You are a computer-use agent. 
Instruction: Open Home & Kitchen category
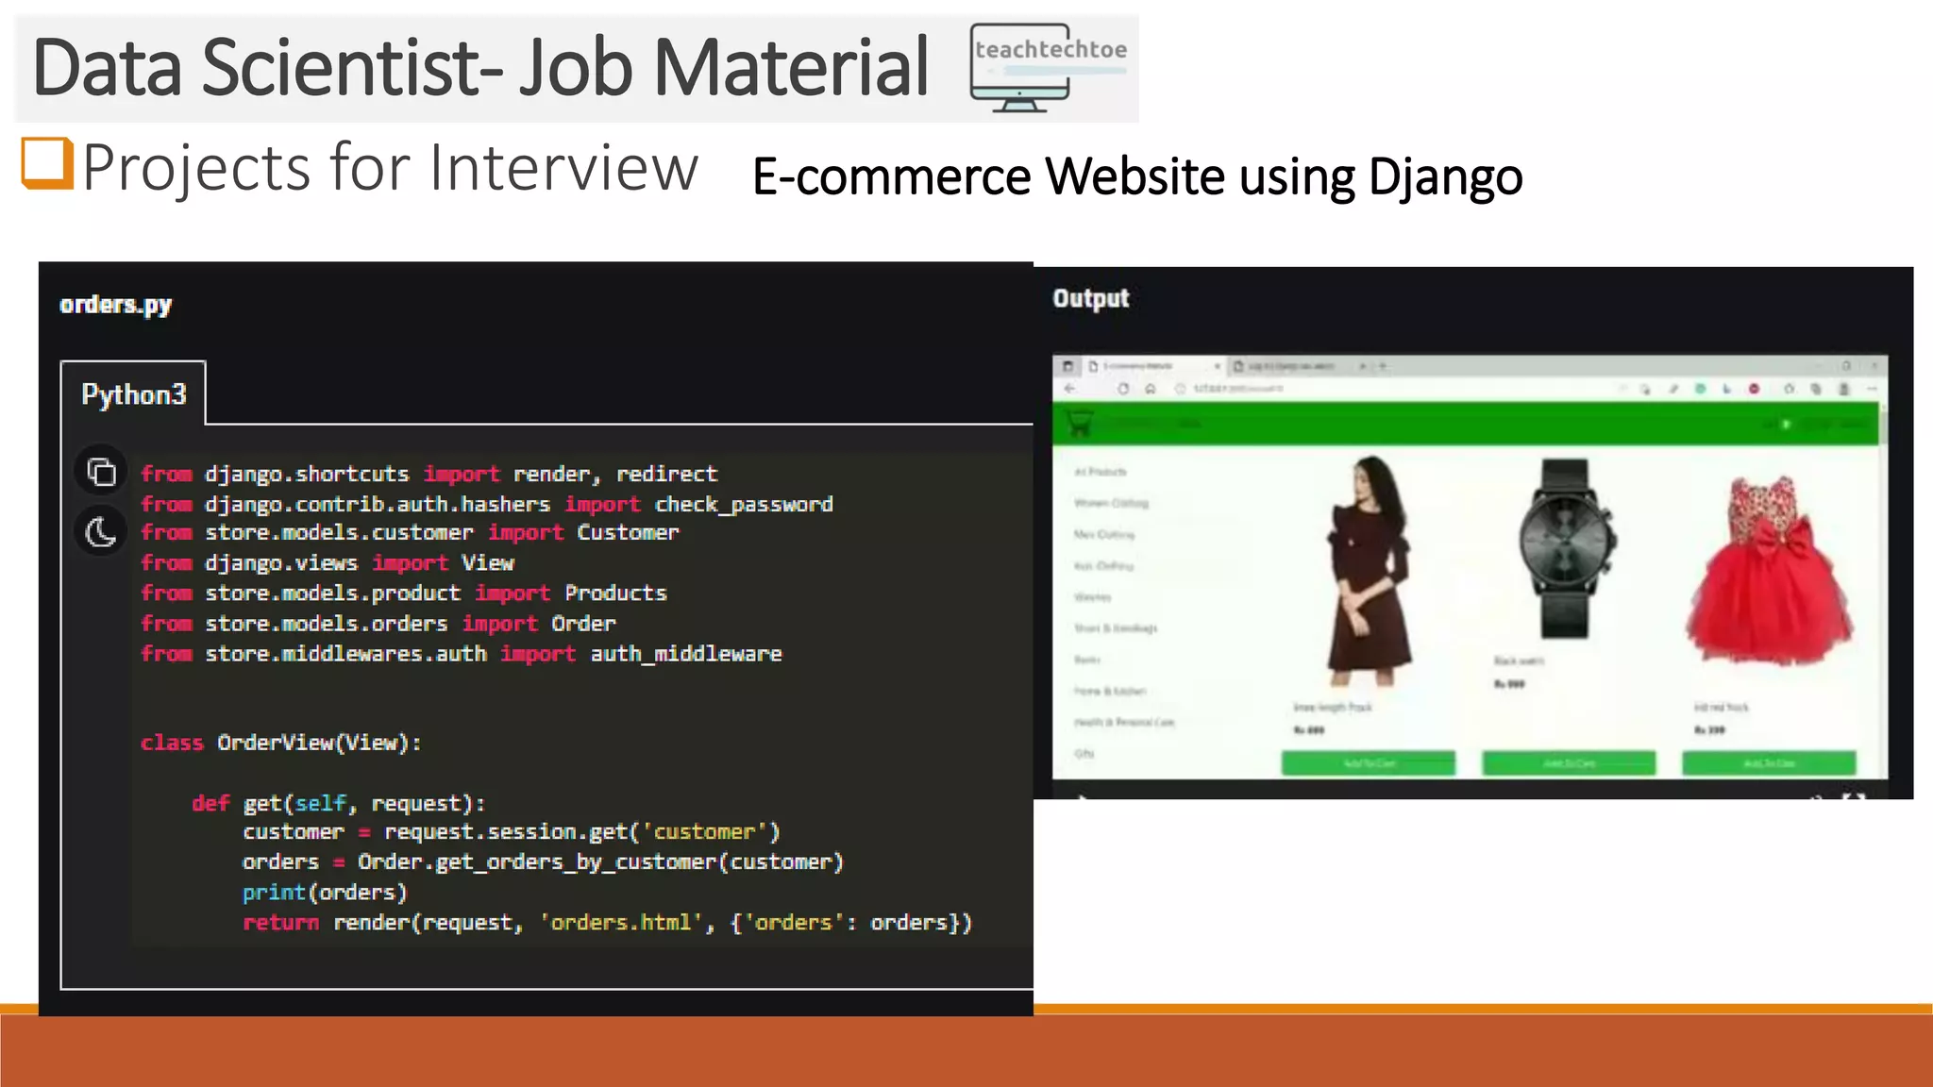[x=1110, y=692]
